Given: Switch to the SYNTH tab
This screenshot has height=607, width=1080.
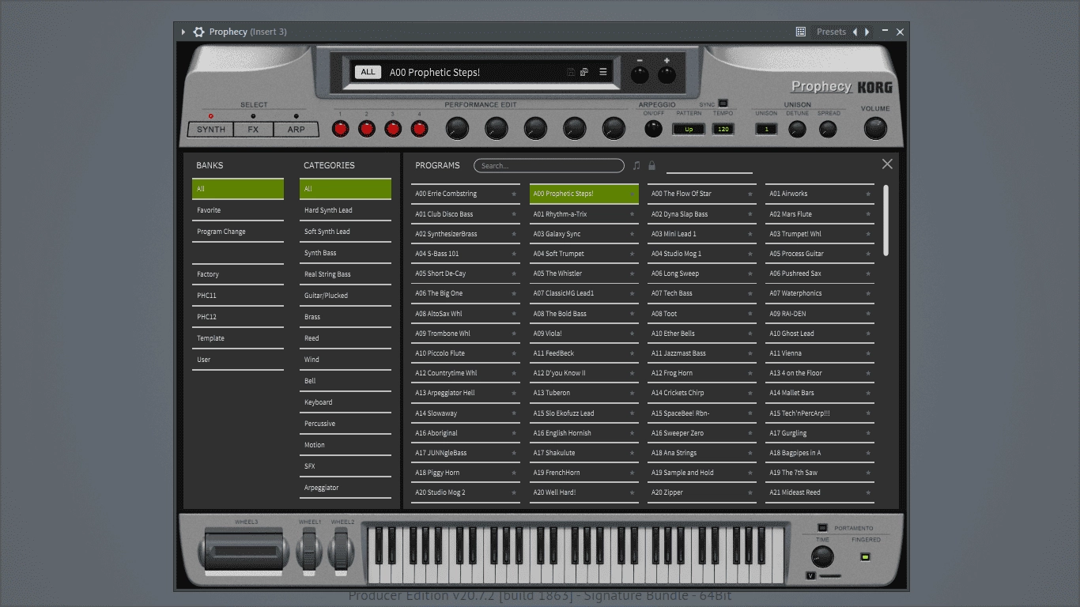Looking at the screenshot, I should pyautogui.click(x=211, y=130).
